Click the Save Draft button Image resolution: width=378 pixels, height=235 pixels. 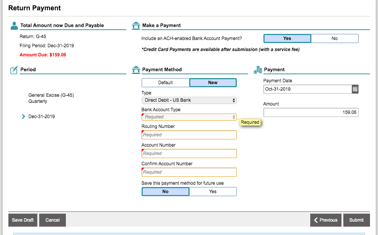[23, 220]
